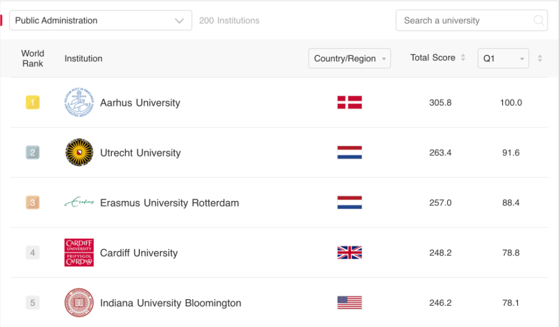Viewport: 559px width, 327px height.
Task: Click the Indiana University Bloomington seal
Action: 79,303
